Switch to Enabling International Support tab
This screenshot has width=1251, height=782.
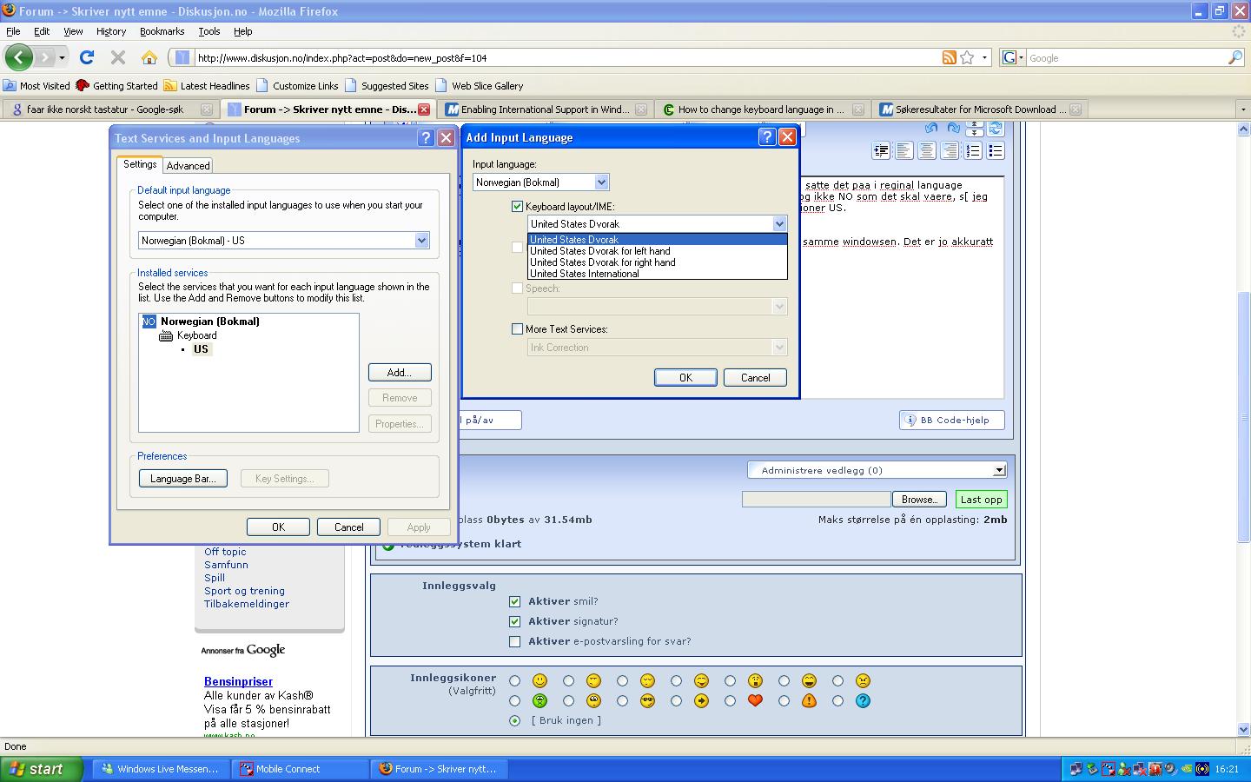[x=546, y=109]
